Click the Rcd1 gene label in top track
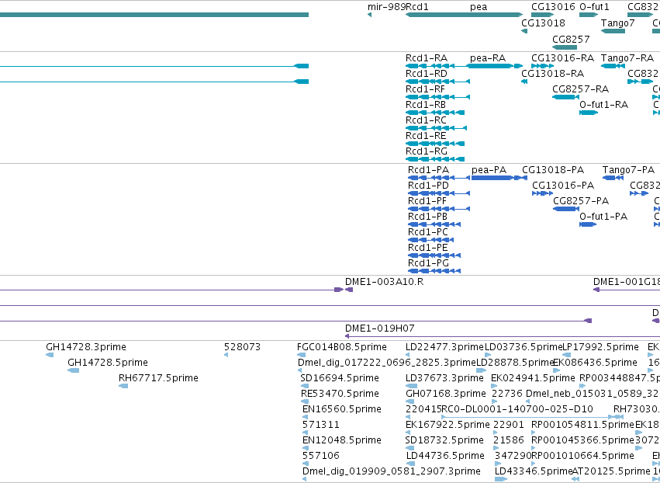Viewport: 660px width, 483px height. click(x=417, y=7)
